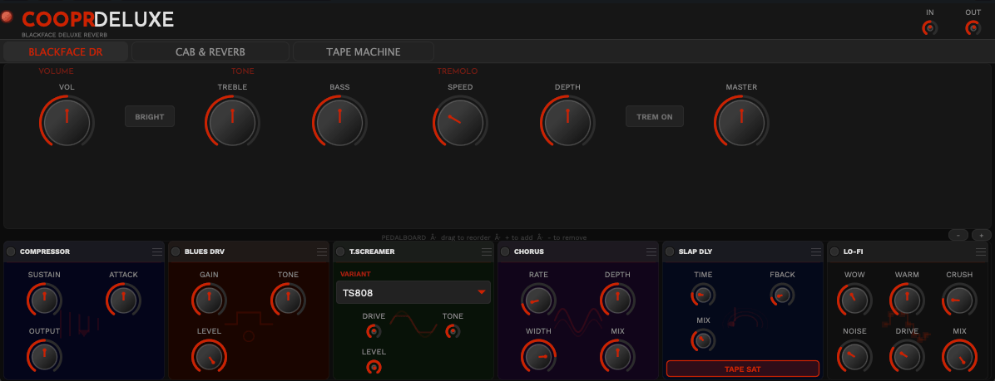The height and width of the screenshot is (381, 995).
Task: Open the Compressor pedal hamburger menu
Action: pos(156,252)
